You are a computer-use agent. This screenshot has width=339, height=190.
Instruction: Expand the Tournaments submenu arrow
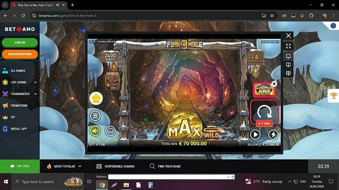(x=35, y=94)
